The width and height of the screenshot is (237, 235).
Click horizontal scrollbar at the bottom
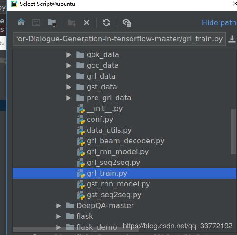click(x=75, y=230)
